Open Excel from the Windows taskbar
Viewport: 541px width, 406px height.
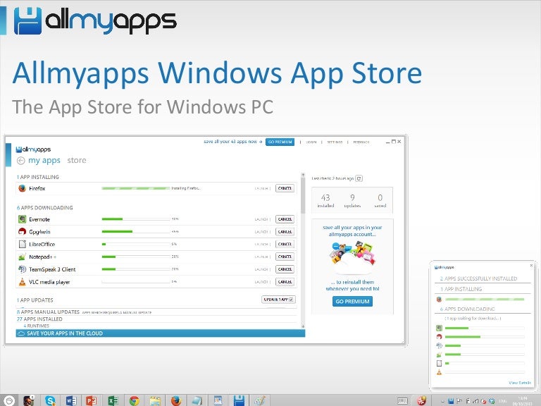point(112,400)
